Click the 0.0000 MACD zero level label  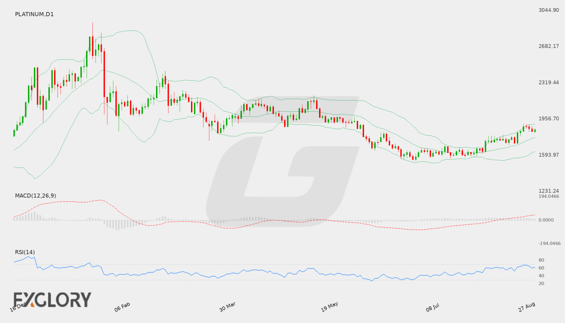point(546,220)
